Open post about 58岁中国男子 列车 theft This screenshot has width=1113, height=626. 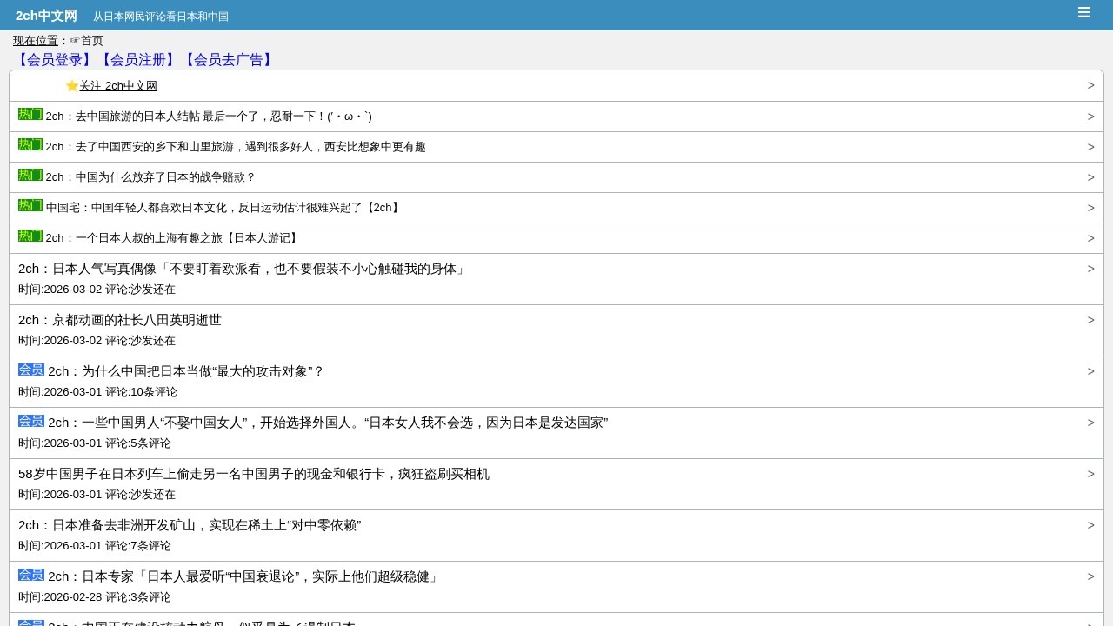point(254,474)
